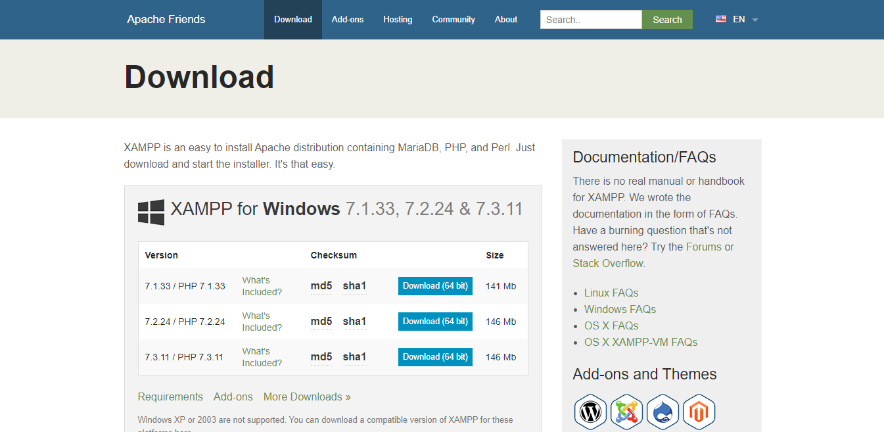
Task: Open the Add-ons nav menu
Action: [x=348, y=20]
